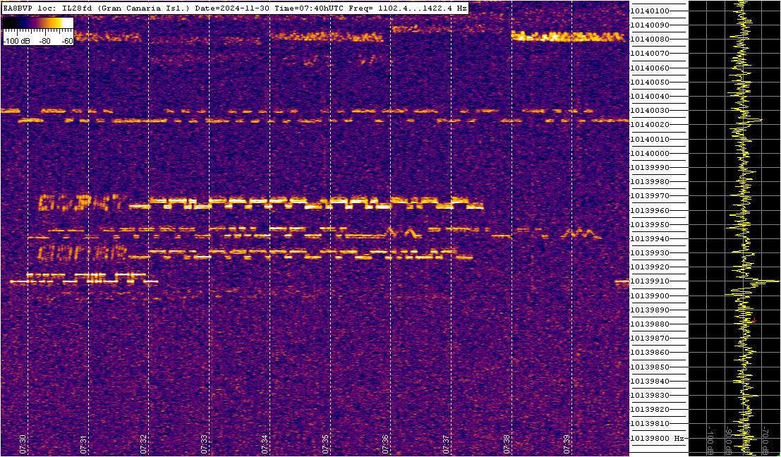Click the 10139980 frequency label
The image size is (781, 457).
point(650,182)
